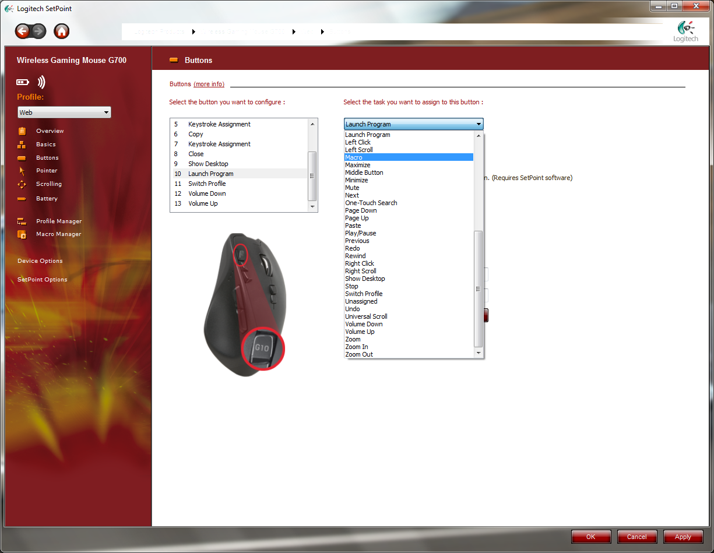Click the button list scroll-down arrow
714x553 pixels.
tap(312, 207)
